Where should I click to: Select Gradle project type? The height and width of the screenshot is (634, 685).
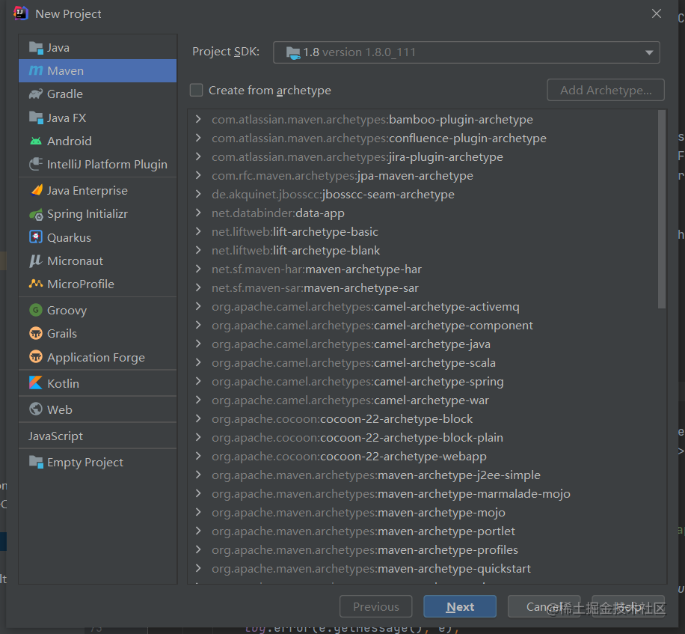point(98,94)
